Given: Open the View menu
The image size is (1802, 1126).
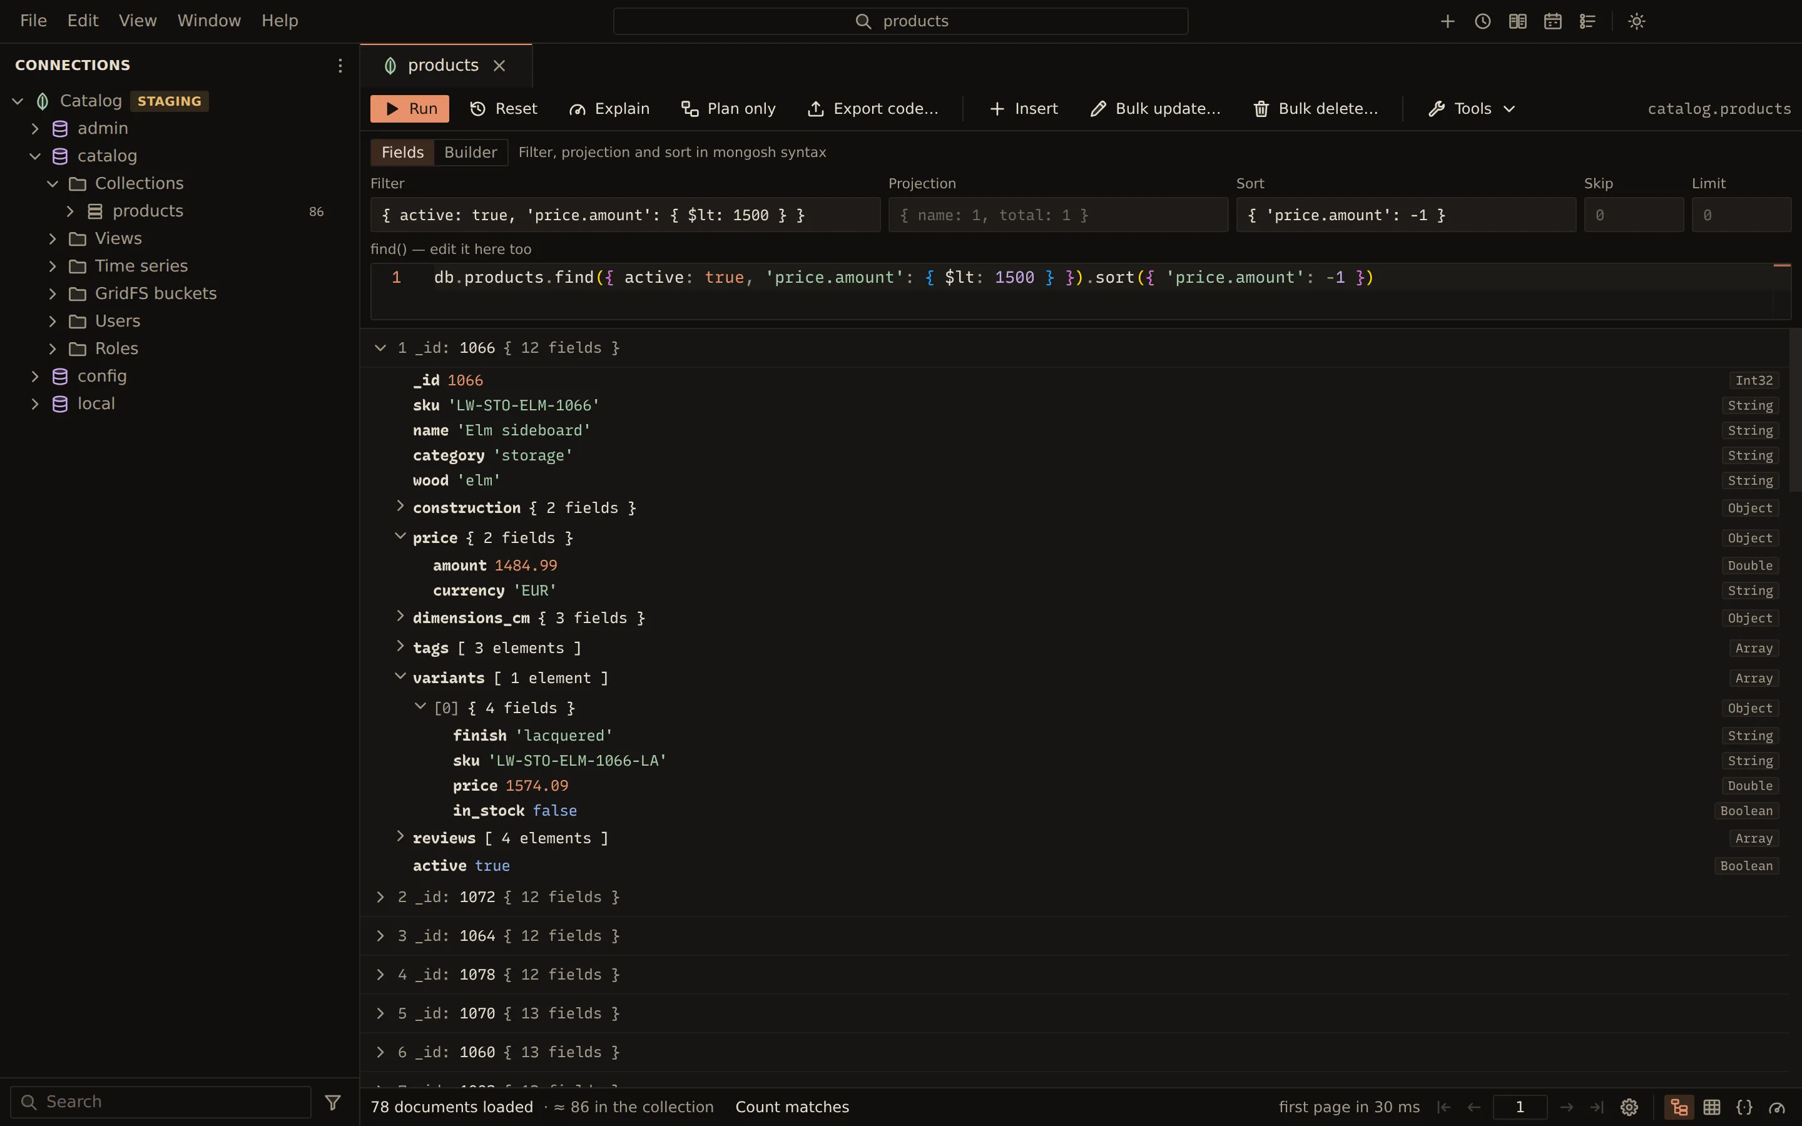Looking at the screenshot, I should [138, 21].
